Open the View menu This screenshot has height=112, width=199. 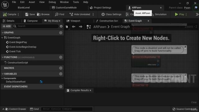click(42, 2)
